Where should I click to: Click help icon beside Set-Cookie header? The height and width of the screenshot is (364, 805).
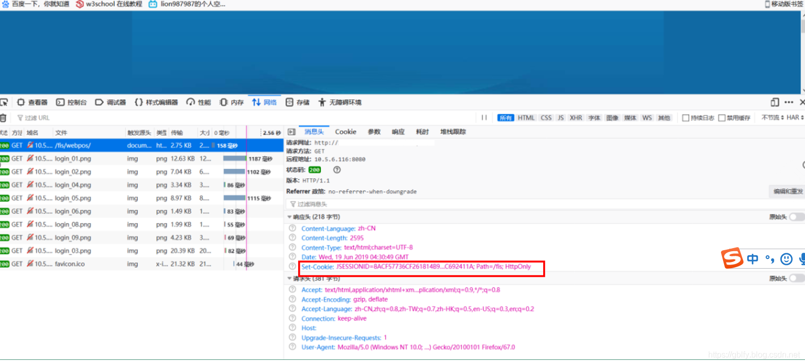[x=292, y=267]
